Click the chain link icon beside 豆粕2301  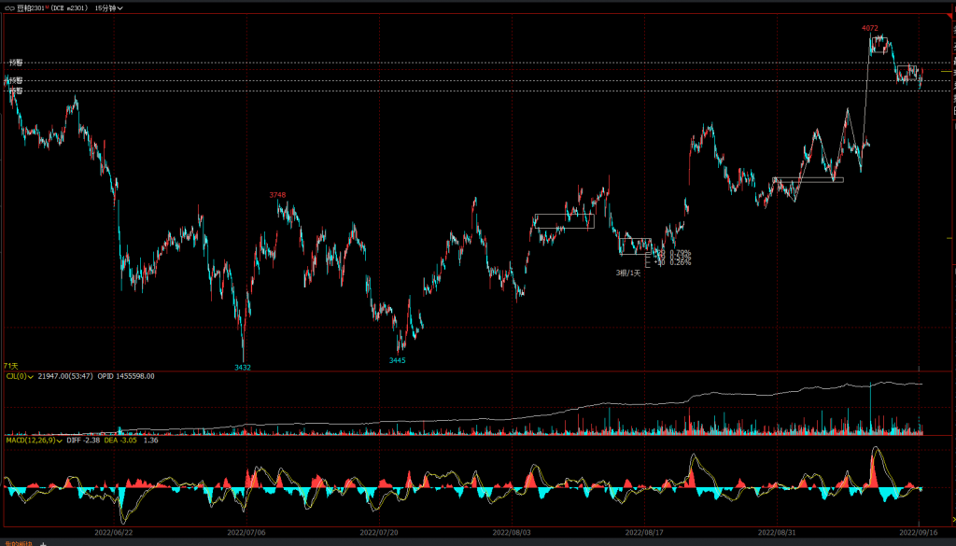point(9,7)
